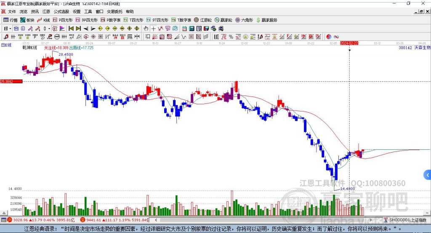Click the first yellow diamond arrow icon
This screenshot has height=233, width=431.
pyautogui.click(x=100, y=29)
